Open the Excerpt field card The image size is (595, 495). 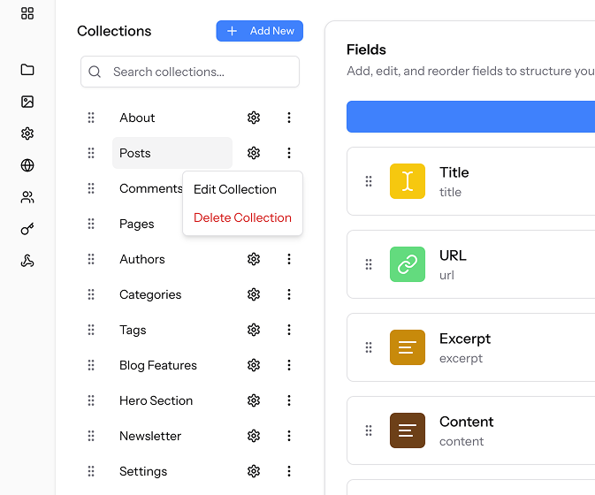tap(470, 347)
